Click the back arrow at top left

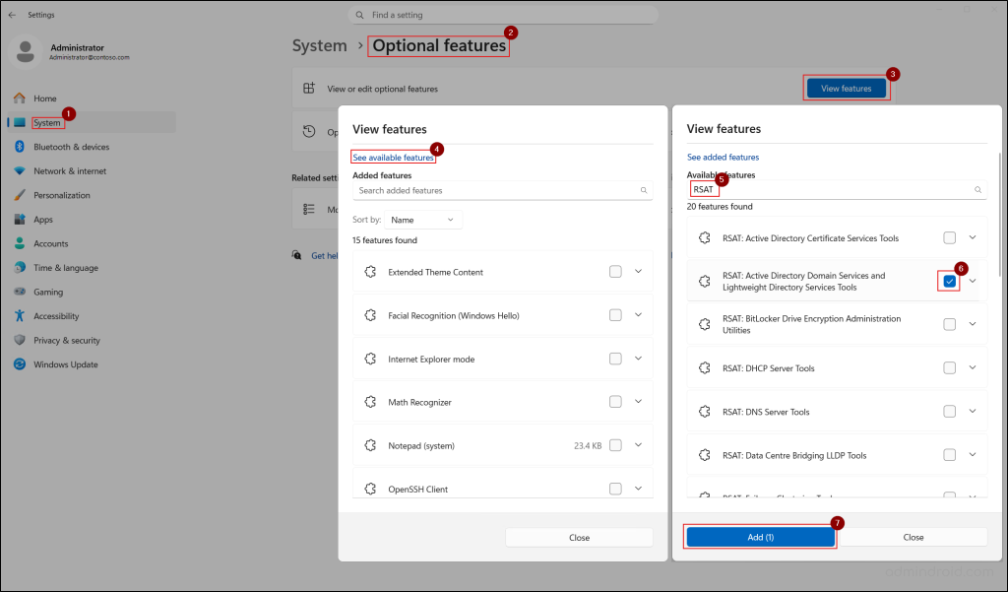[x=11, y=15]
